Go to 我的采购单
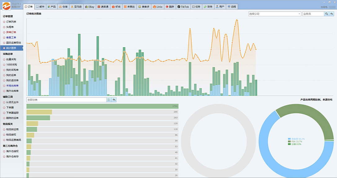This screenshot has width=337, height=178. point(12,70)
